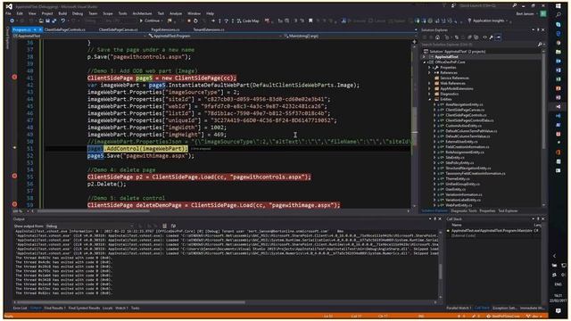
Task: Click the Step Over debug icon
Action: (226, 21)
